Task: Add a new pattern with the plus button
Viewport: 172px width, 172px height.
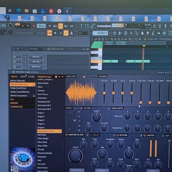Action: click(x=110, y=33)
